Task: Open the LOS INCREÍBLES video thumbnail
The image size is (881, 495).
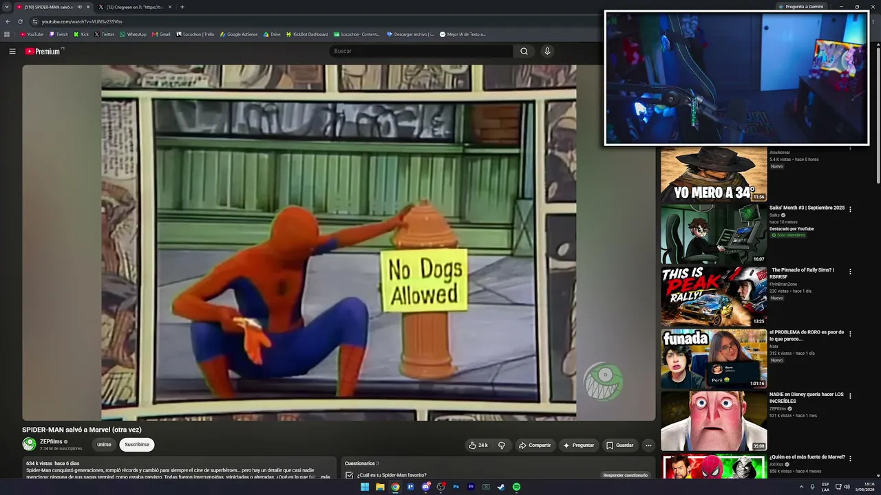Action: (x=714, y=421)
